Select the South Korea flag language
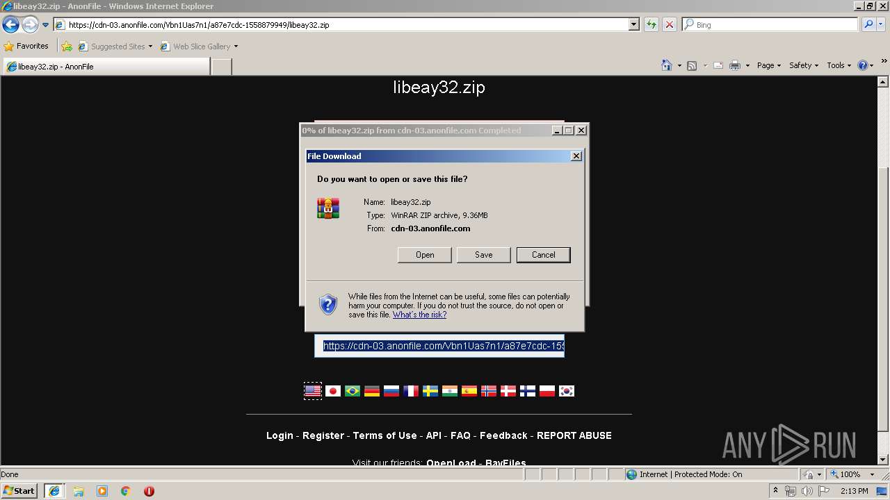890x500 pixels. 567,391
